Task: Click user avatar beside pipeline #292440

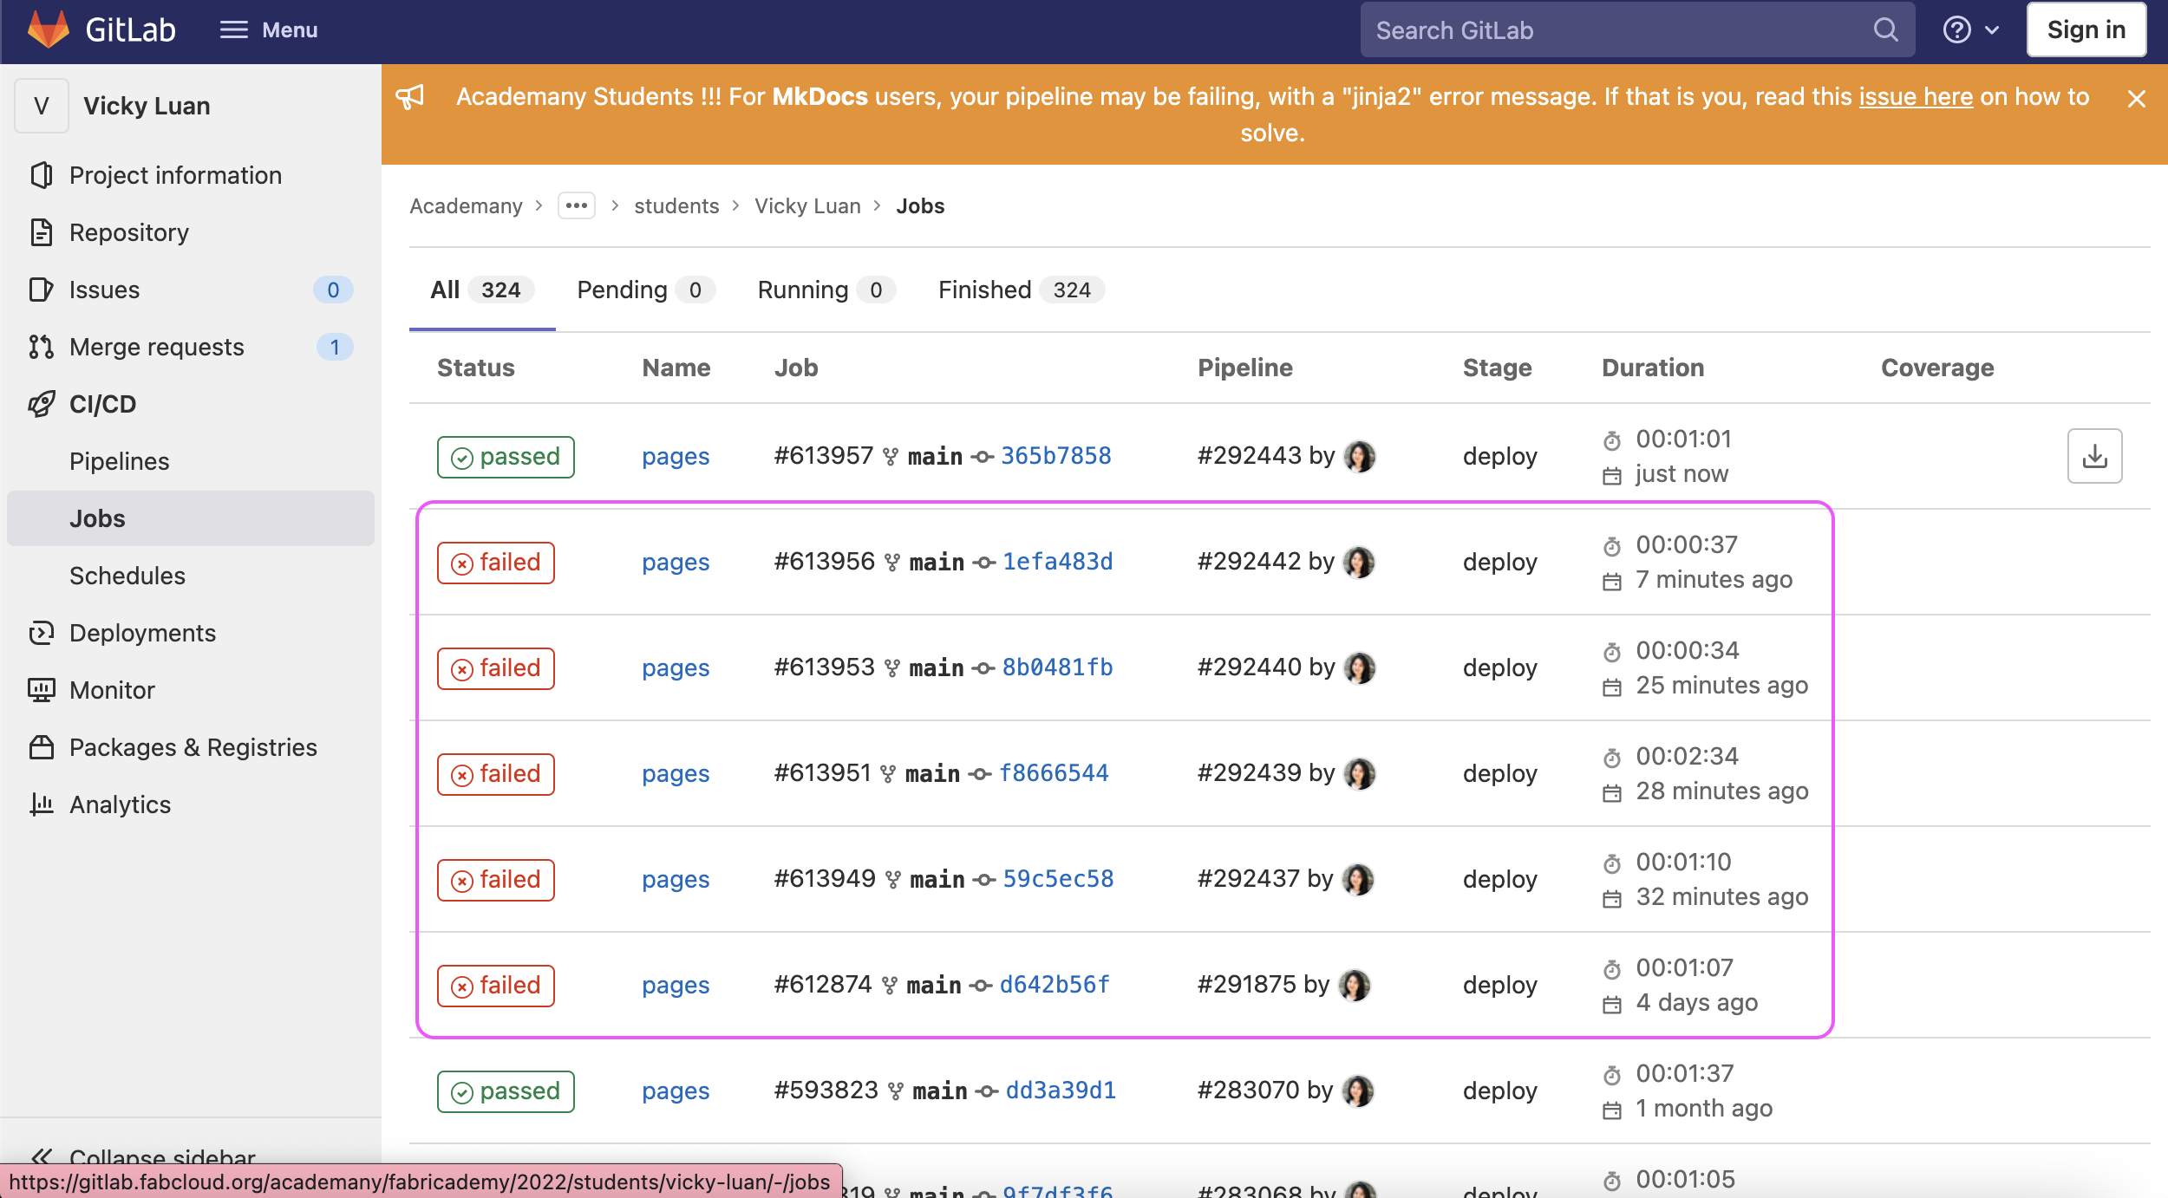Action: [x=1359, y=668]
